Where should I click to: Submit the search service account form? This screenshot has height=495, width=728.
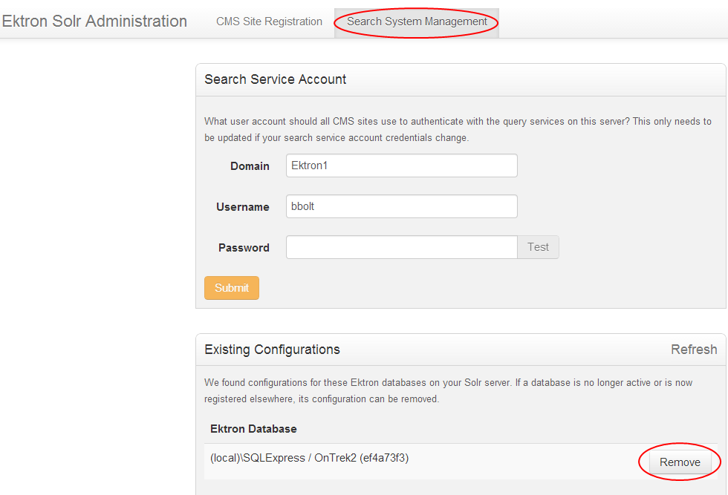tap(231, 288)
